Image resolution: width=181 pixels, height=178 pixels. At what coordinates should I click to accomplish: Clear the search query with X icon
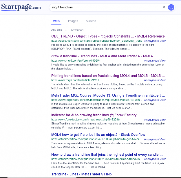164,7
